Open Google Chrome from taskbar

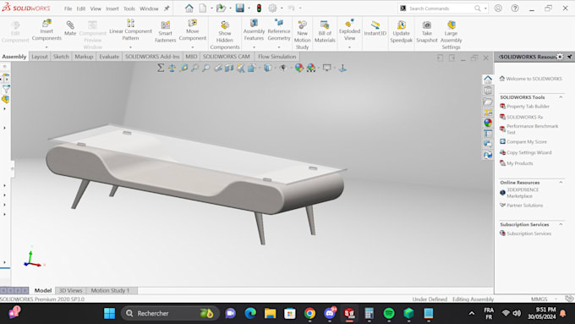pos(309,313)
